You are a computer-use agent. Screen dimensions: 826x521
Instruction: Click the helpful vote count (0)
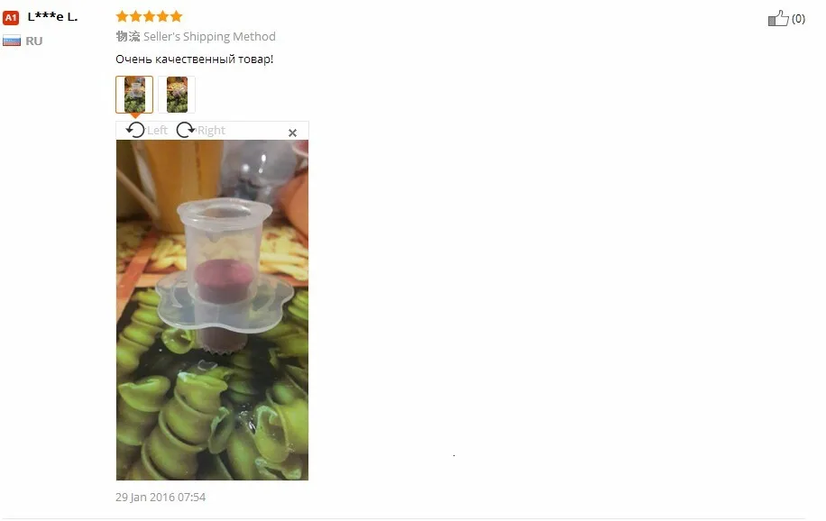798,19
